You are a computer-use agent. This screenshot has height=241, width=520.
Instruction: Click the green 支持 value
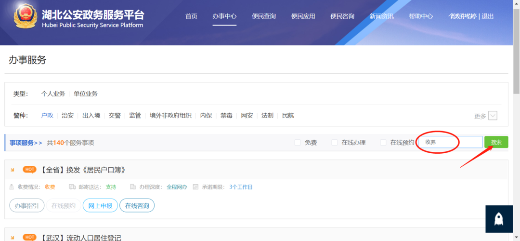click(111, 187)
